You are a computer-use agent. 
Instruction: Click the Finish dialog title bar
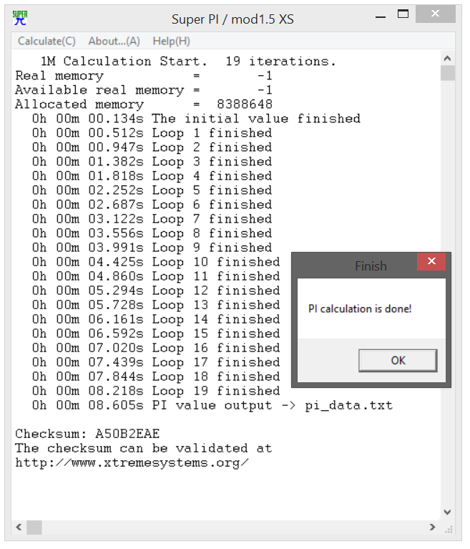pyautogui.click(x=355, y=266)
